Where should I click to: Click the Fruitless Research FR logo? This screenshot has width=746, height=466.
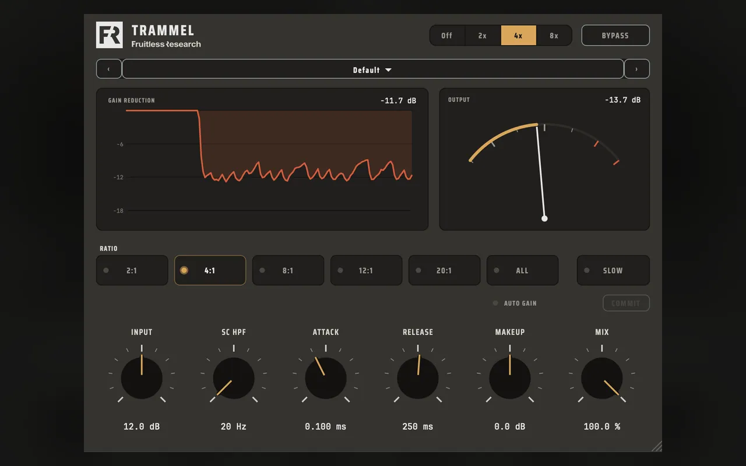110,35
